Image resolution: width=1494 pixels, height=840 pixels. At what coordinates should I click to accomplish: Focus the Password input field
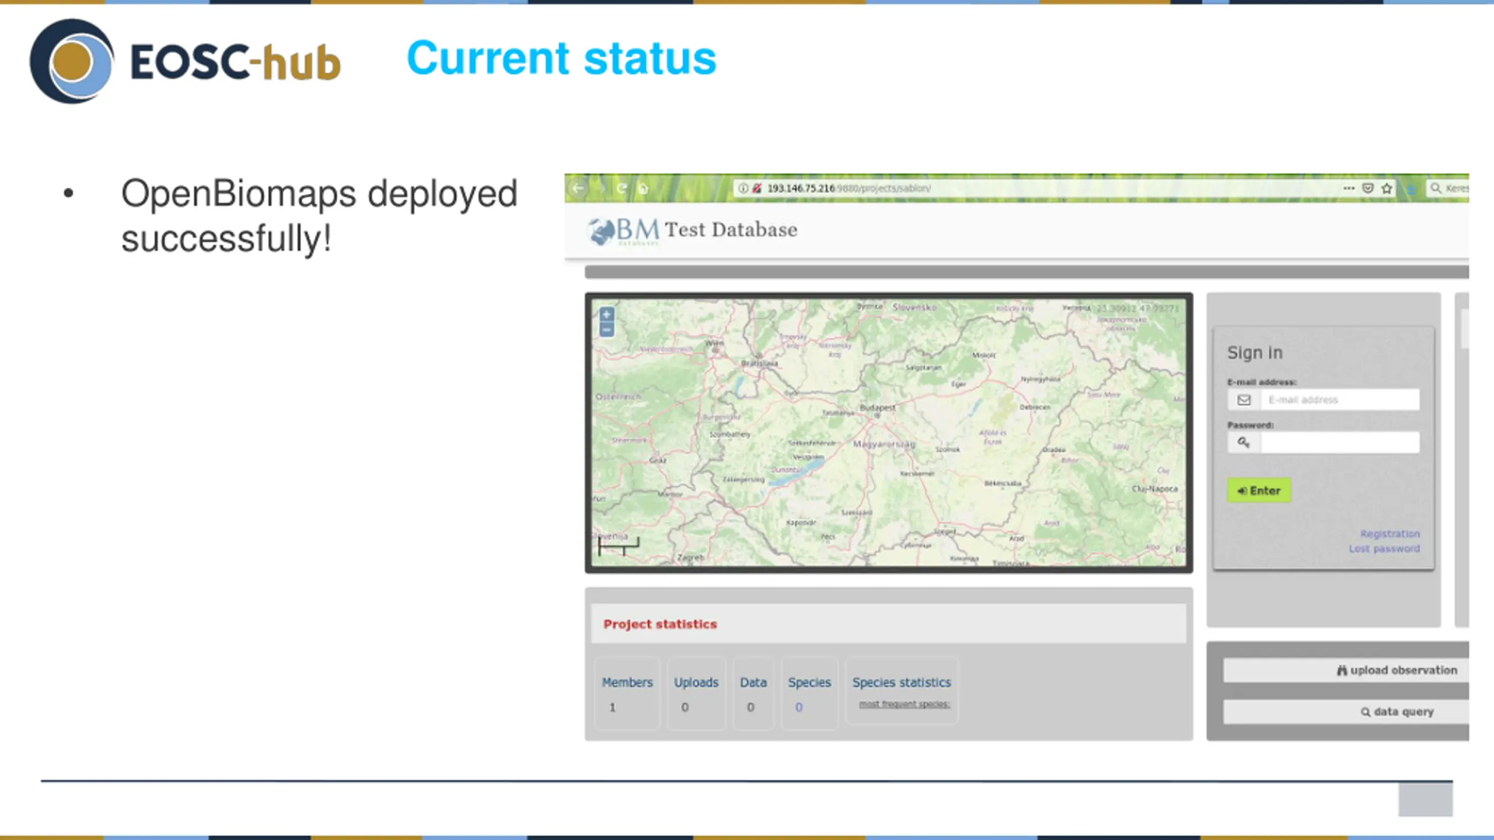(x=1339, y=442)
